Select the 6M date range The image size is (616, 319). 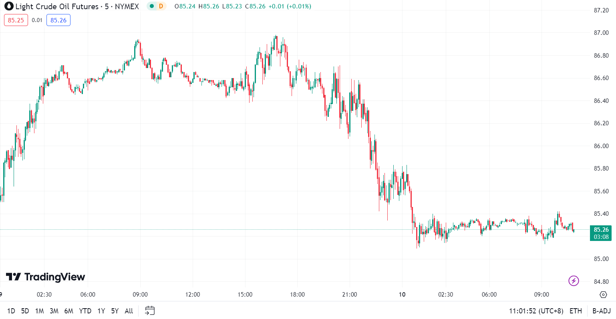(68, 311)
